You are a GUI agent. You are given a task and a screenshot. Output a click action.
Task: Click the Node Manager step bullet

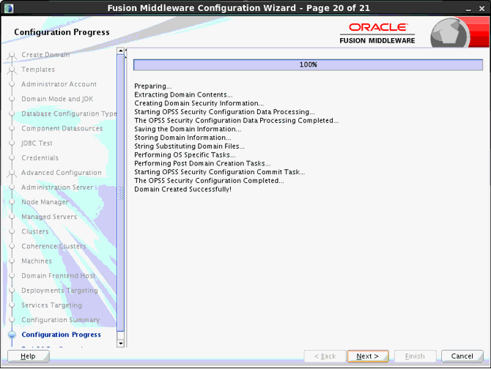[12, 201]
